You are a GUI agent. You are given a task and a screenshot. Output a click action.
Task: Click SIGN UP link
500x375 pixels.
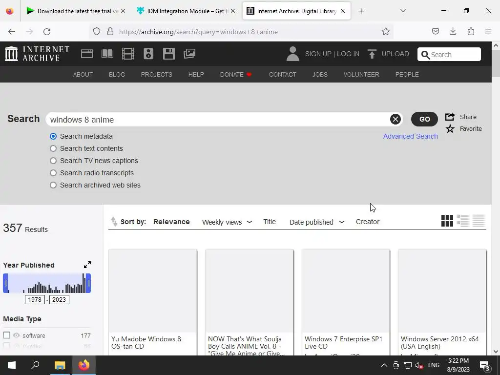[318, 54]
